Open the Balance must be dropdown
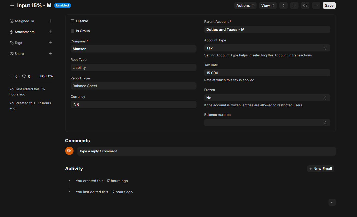The height and width of the screenshot is (217, 357). [267, 123]
